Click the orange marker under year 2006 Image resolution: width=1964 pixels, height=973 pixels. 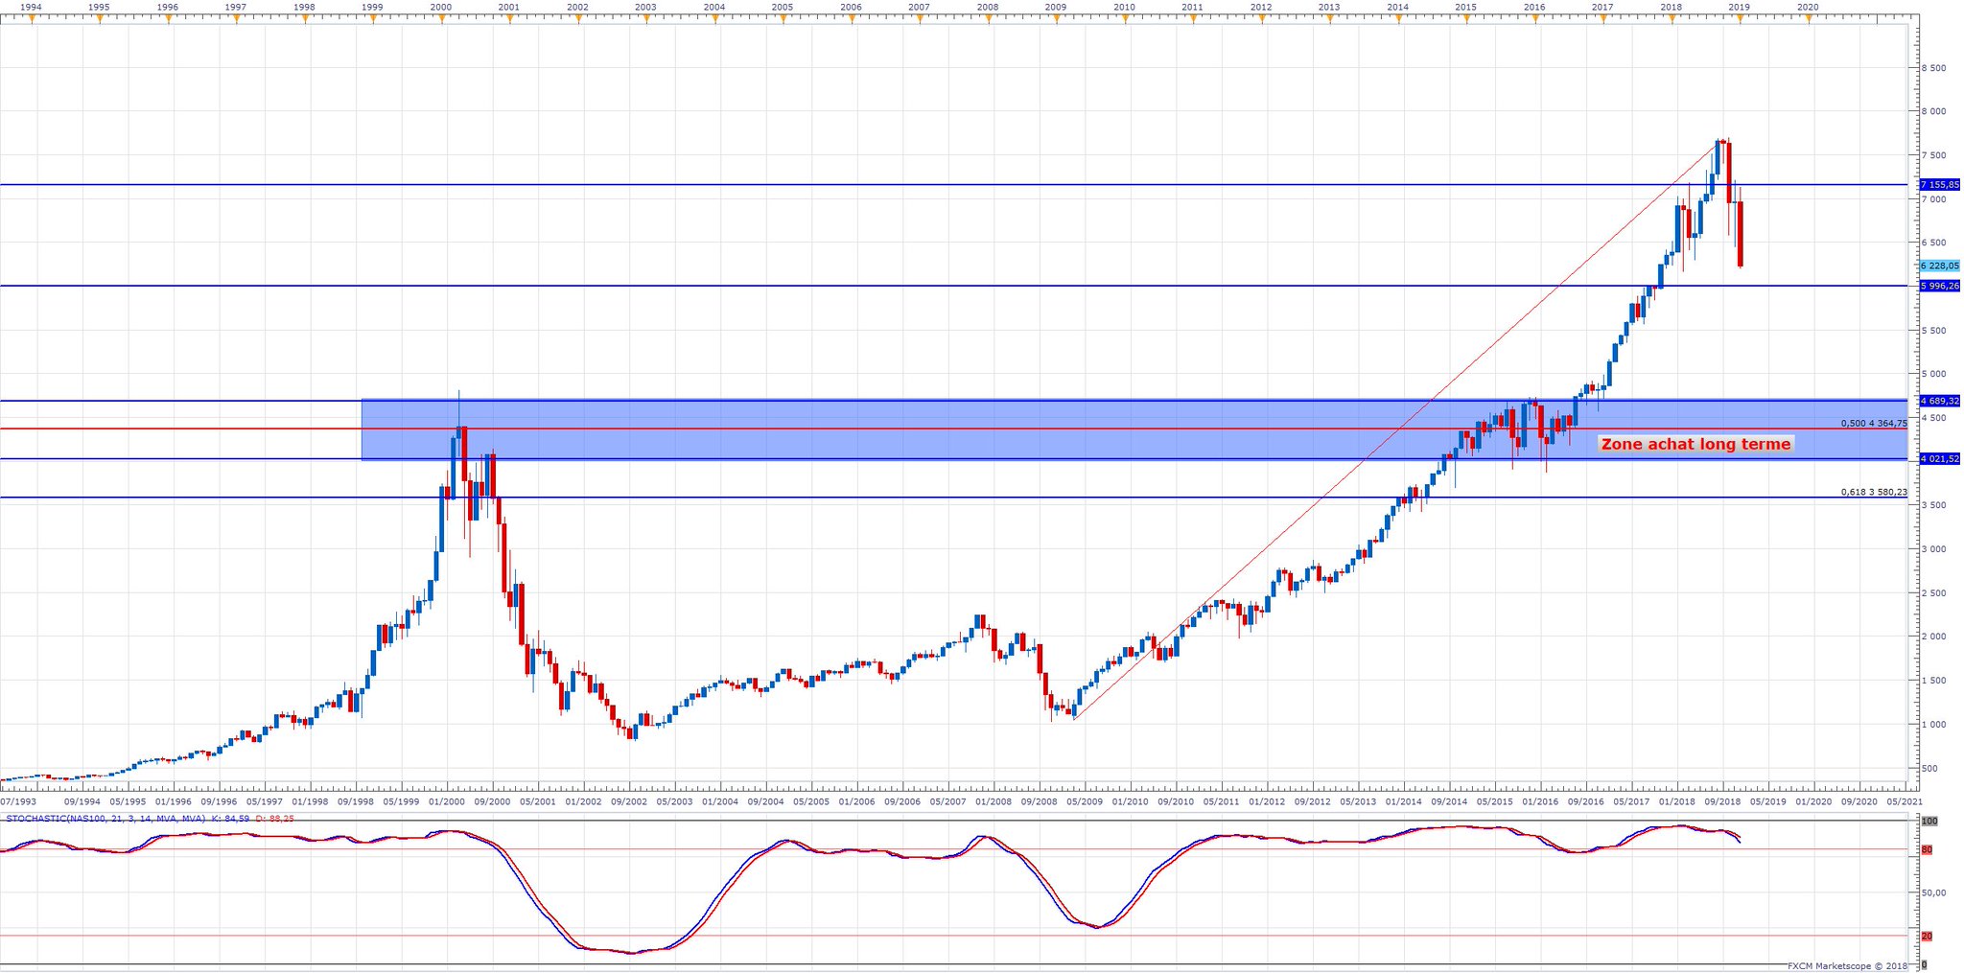851,17
